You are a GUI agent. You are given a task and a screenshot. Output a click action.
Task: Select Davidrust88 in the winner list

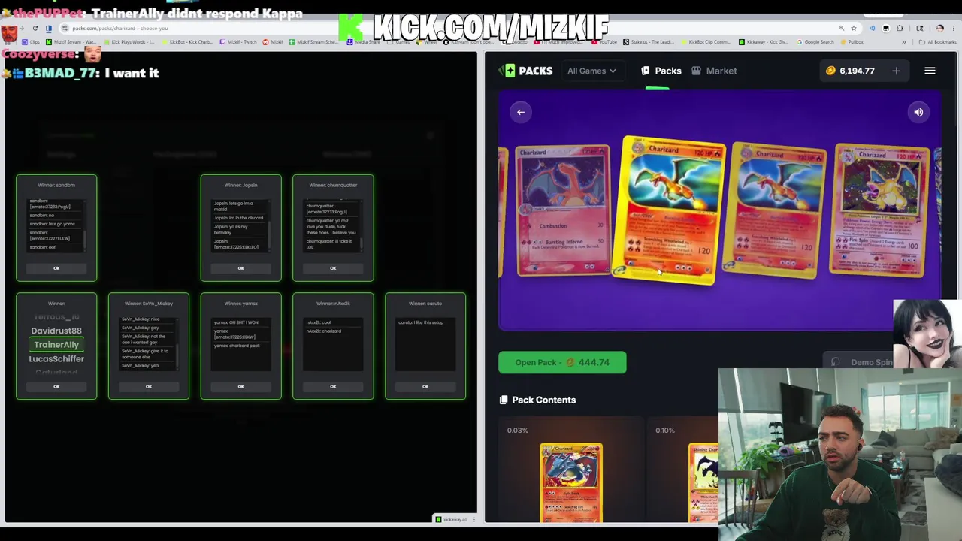(x=56, y=331)
